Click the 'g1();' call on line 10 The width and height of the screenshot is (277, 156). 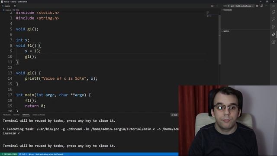pos(31,56)
